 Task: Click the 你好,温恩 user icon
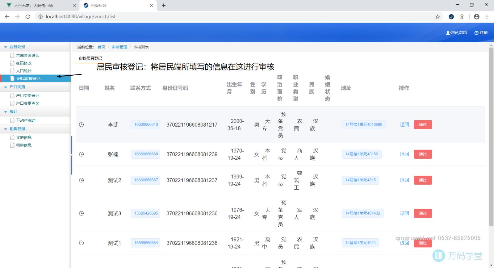tap(448, 33)
